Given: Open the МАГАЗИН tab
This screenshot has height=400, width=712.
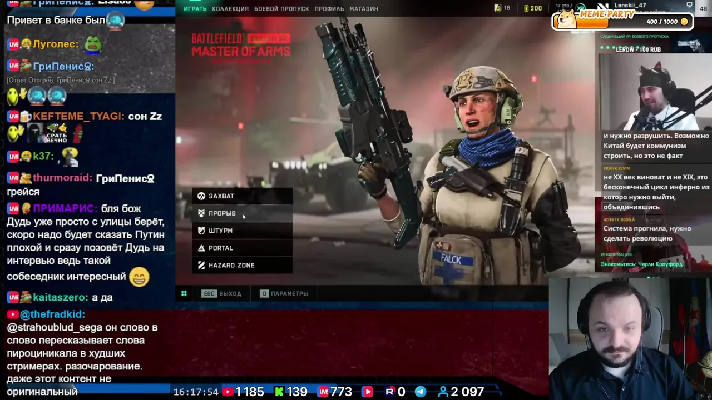Looking at the screenshot, I should click(364, 9).
